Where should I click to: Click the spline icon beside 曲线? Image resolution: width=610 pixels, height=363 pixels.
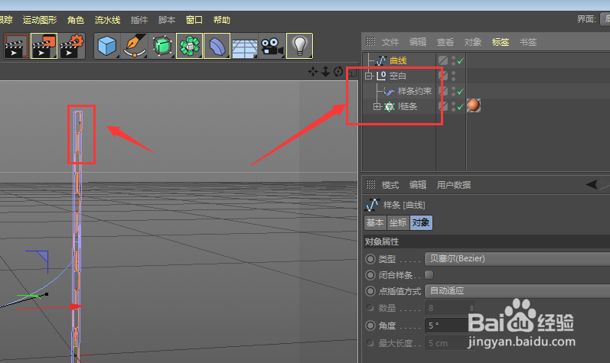point(381,60)
